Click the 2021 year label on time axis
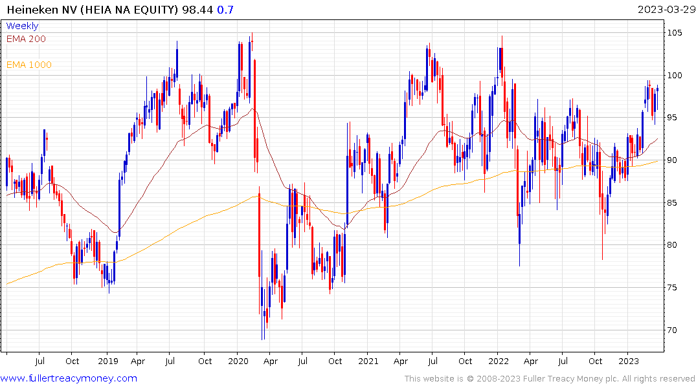The height and width of the screenshot is (388, 696). pos(368,361)
